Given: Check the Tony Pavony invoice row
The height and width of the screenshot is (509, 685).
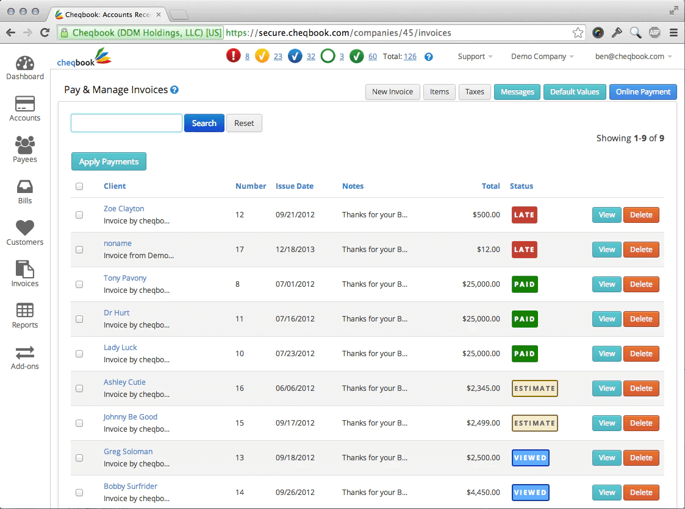Looking at the screenshot, I should click(x=79, y=284).
